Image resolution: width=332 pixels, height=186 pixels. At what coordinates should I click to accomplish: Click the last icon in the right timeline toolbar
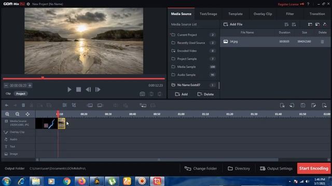[324, 105]
